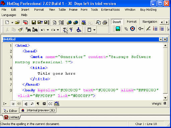Click the second globe folder publish icon

[x=76, y=22]
